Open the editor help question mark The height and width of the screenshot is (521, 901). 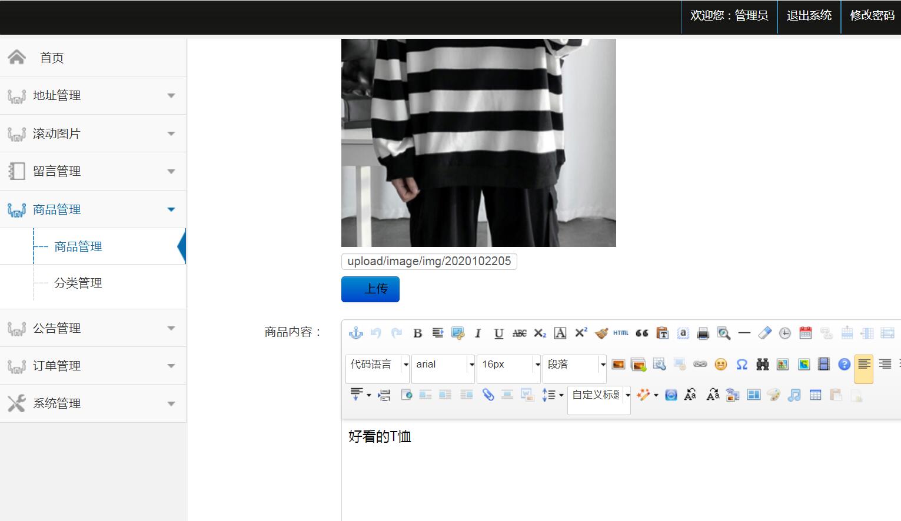[x=845, y=365]
